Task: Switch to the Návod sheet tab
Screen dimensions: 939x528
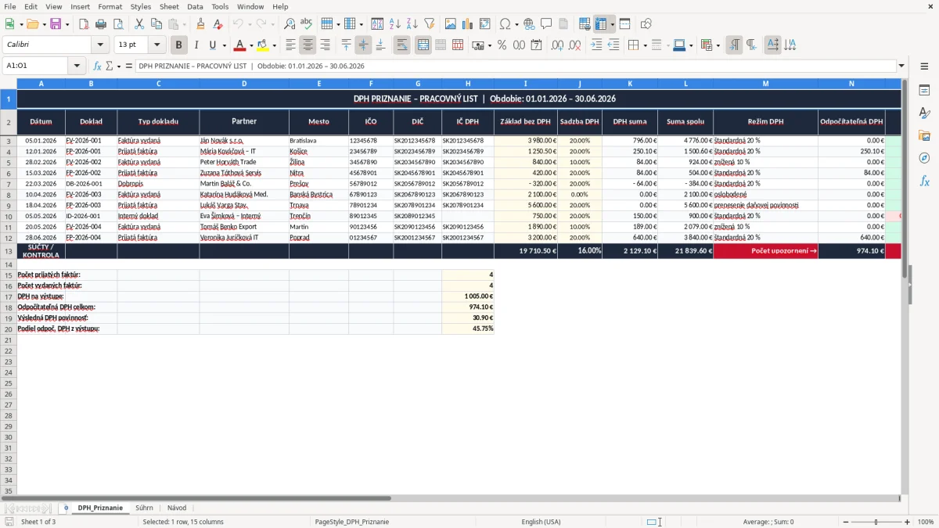Action: pos(177,508)
